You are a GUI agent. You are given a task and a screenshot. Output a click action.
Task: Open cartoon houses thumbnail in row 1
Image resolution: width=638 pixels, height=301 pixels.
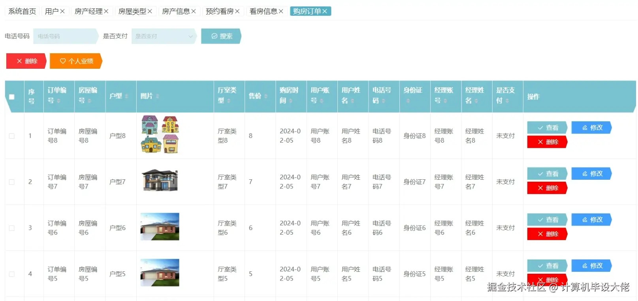(x=160, y=134)
